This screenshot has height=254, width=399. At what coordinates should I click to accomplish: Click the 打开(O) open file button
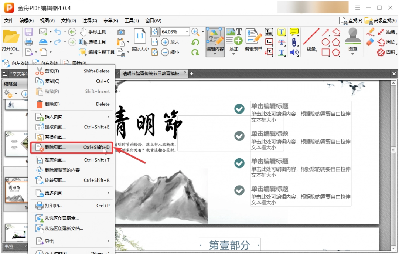click(11, 41)
